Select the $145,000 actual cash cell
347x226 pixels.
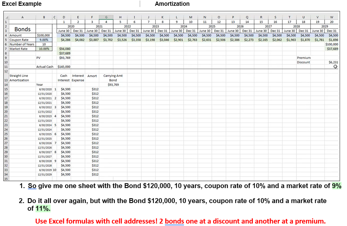point(64,67)
